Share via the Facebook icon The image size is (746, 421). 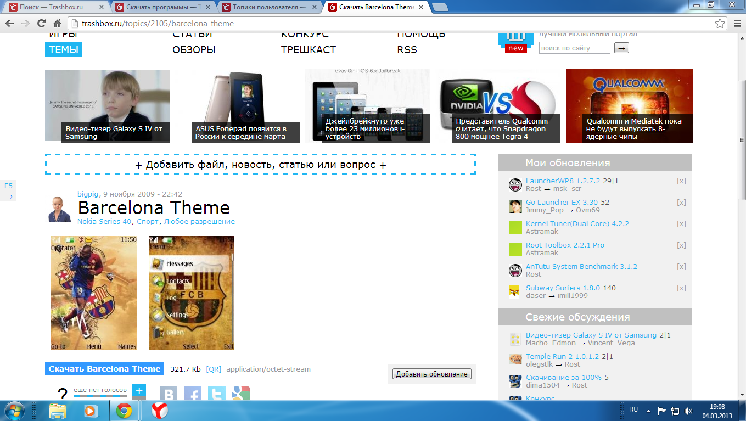[x=193, y=393]
